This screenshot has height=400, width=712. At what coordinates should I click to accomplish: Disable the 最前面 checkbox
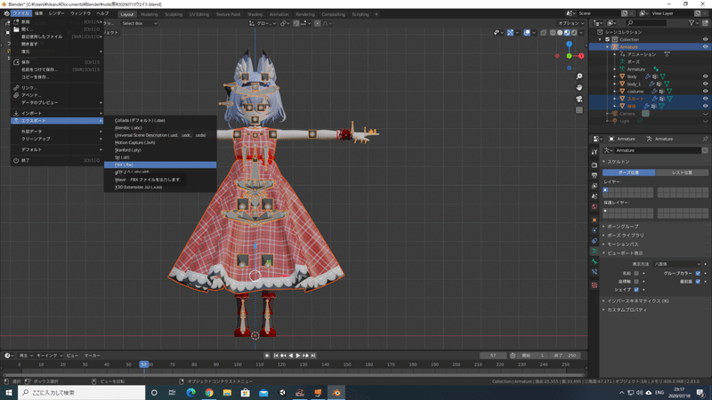(698, 282)
